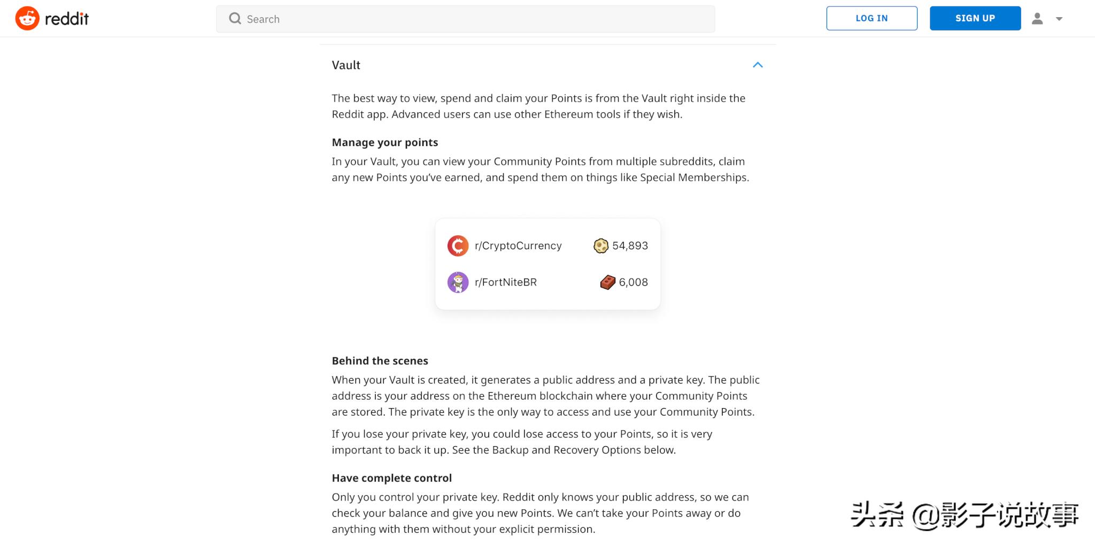The image size is (1095, 545).
Task: Click the Behind the scenes heading
Action: pos(380,361)
